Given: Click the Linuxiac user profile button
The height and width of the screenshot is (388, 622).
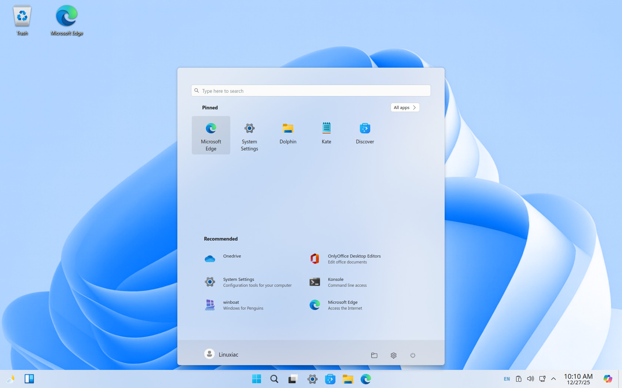Looking at the screenshot, I should coord(221,354).
